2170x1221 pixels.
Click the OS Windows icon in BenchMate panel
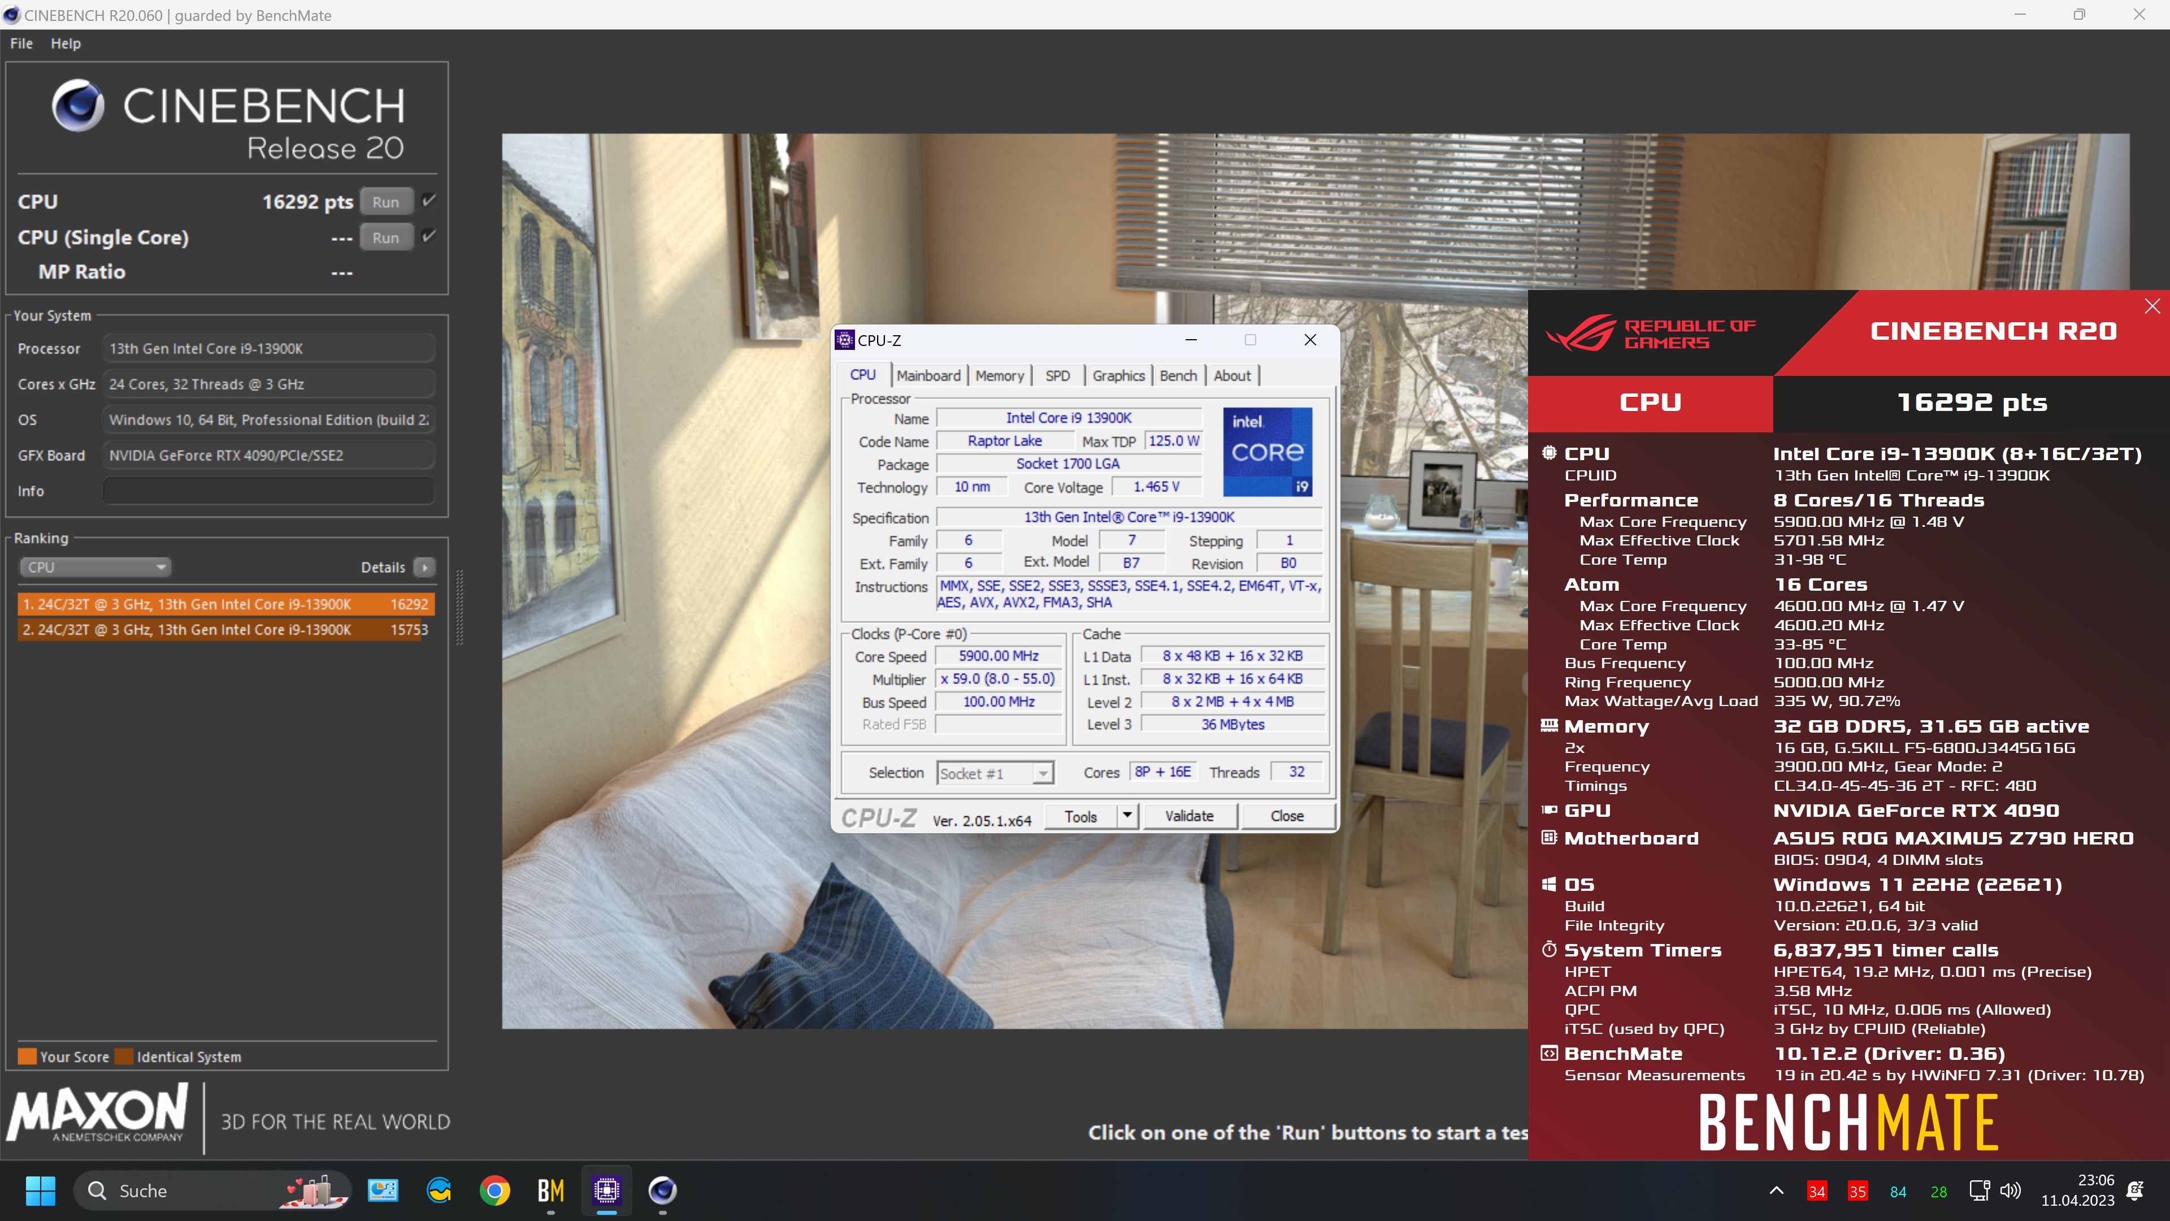tap(1549, 884)
